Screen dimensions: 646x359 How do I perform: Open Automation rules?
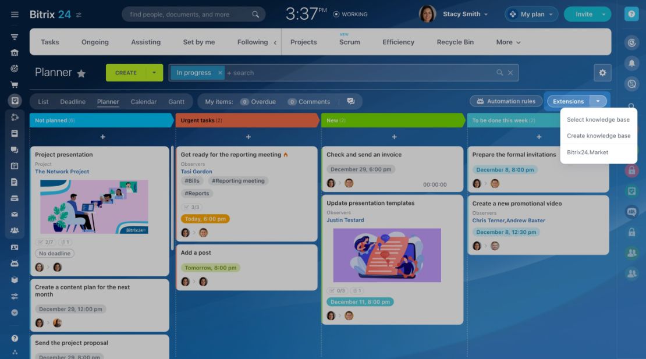506,101
